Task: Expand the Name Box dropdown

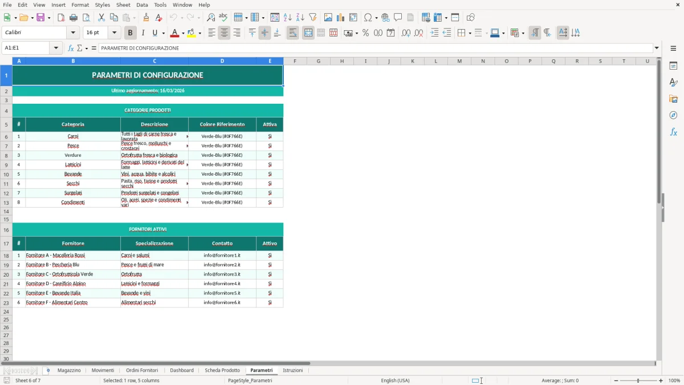Action: (56, 48)
